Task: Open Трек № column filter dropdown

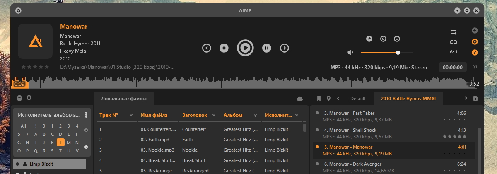Action: click(131, 115)
